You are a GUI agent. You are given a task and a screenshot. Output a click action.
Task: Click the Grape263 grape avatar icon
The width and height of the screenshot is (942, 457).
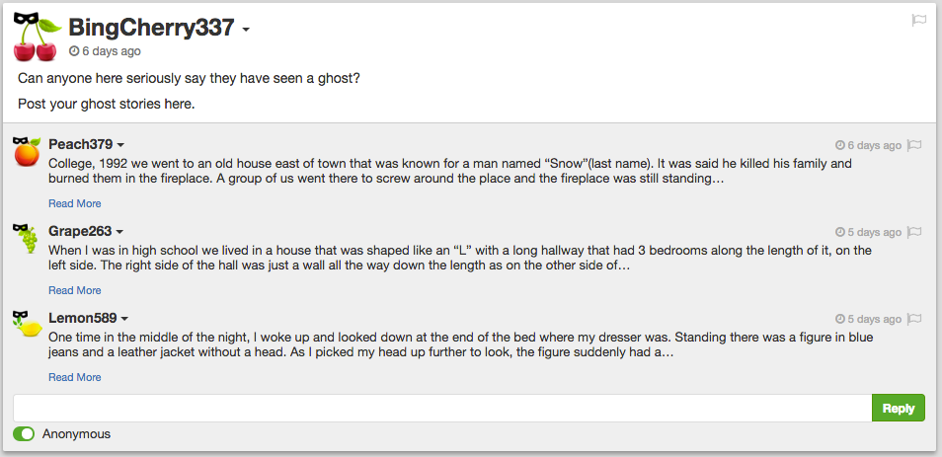27,237
